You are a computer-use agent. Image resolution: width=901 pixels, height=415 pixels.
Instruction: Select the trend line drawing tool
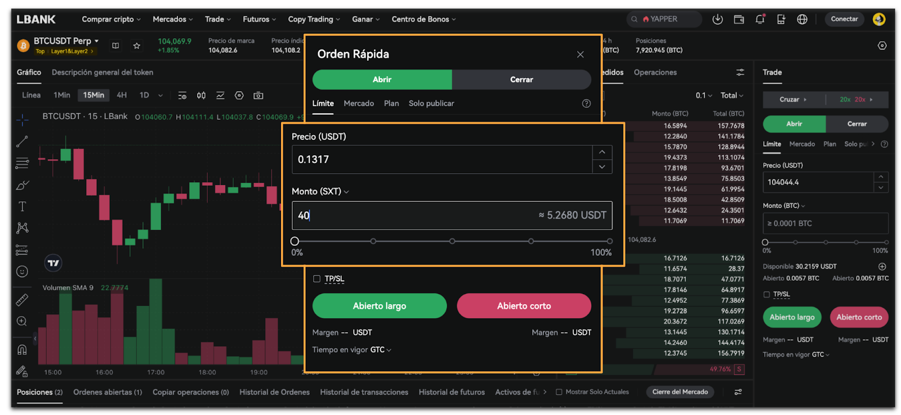pos(23,141)
